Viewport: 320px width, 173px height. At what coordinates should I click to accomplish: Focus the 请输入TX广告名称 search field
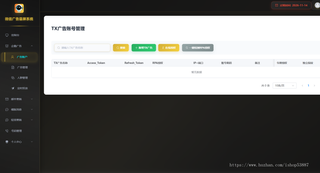(82, 48)
